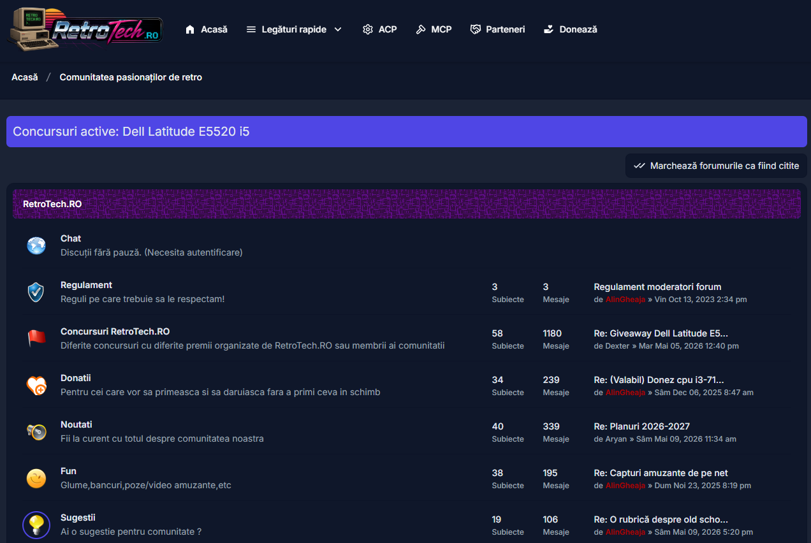Click the hamburger icon before Legături rapide
This screenshot has width=811, height=543.
point(251,29)
